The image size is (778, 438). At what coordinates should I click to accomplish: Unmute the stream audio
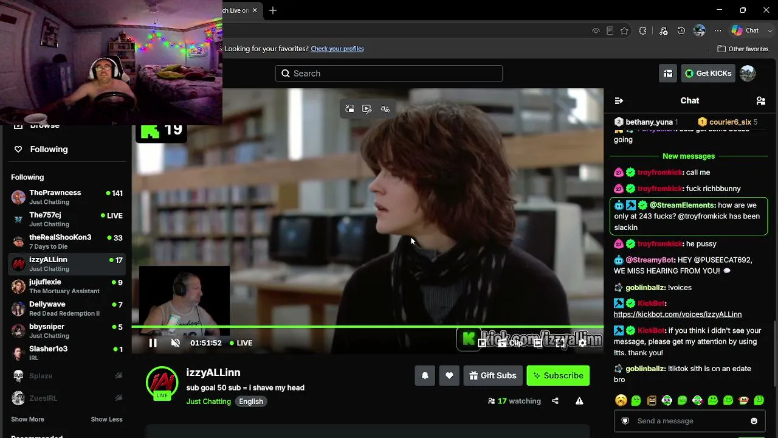pos(176,343)
